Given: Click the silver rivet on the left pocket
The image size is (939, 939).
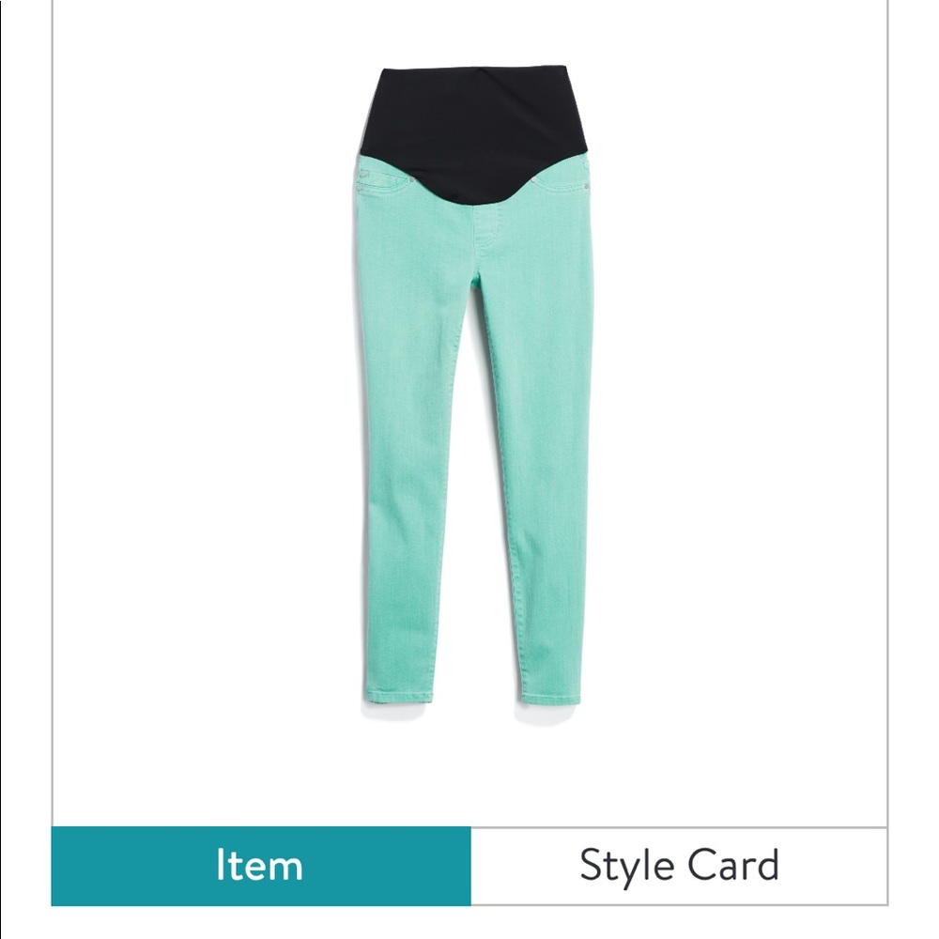Looking at the screenshot, I should pyautogui.click(x=360, y=189).
